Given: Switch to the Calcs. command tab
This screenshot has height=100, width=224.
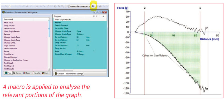Looking at the screenshot, I should click(27, 73).
